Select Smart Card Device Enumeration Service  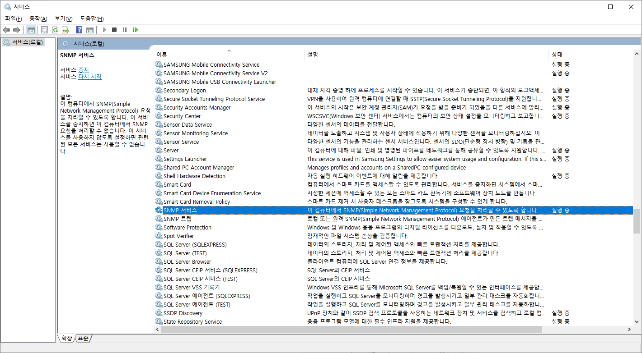pyautogui.click(x=212, y=193)
